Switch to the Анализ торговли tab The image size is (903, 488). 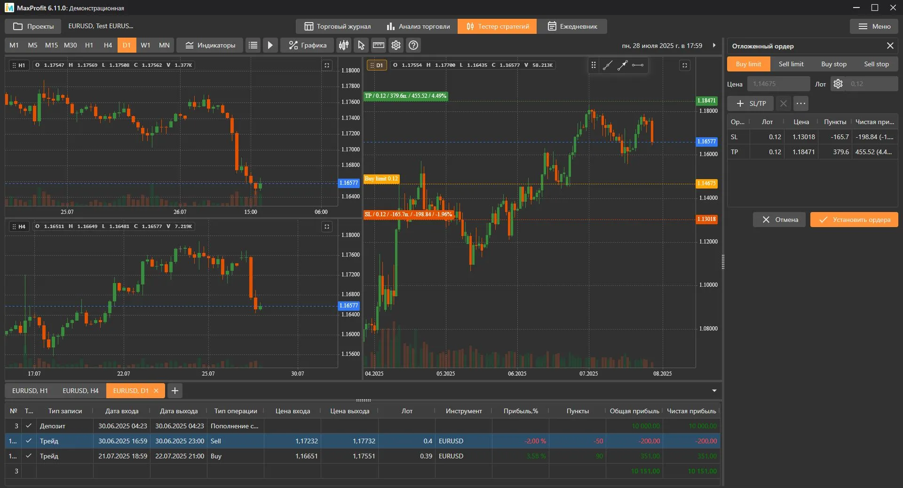(x=418, y=26)
